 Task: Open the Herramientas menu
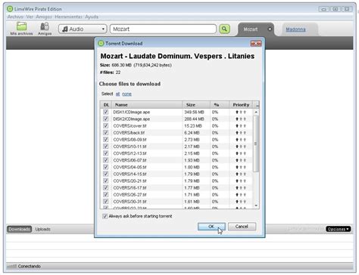pyautogui.click(x=68, y=17)
